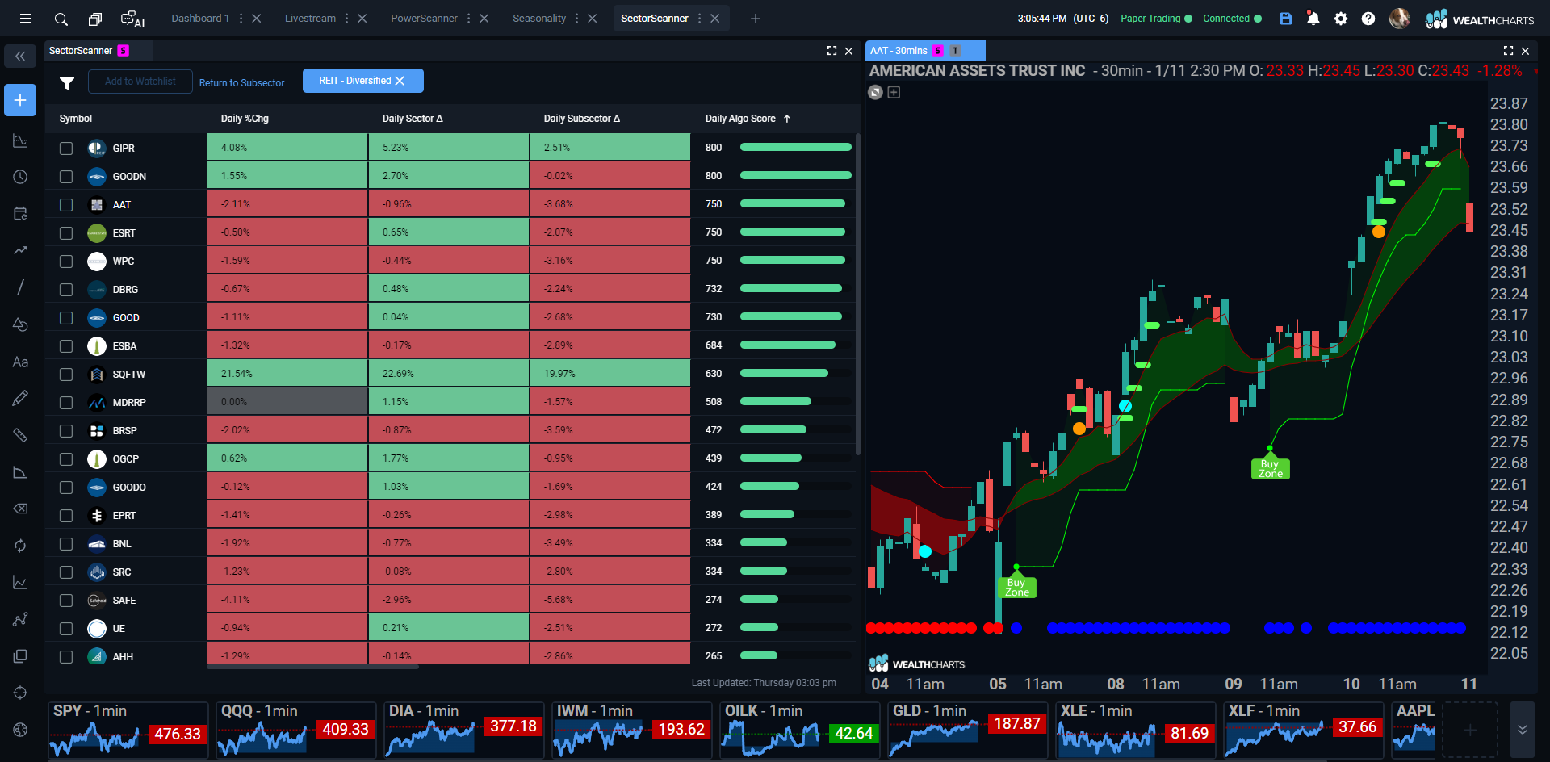Expand the bottom ticker bar chevron

coord(1522,729)
